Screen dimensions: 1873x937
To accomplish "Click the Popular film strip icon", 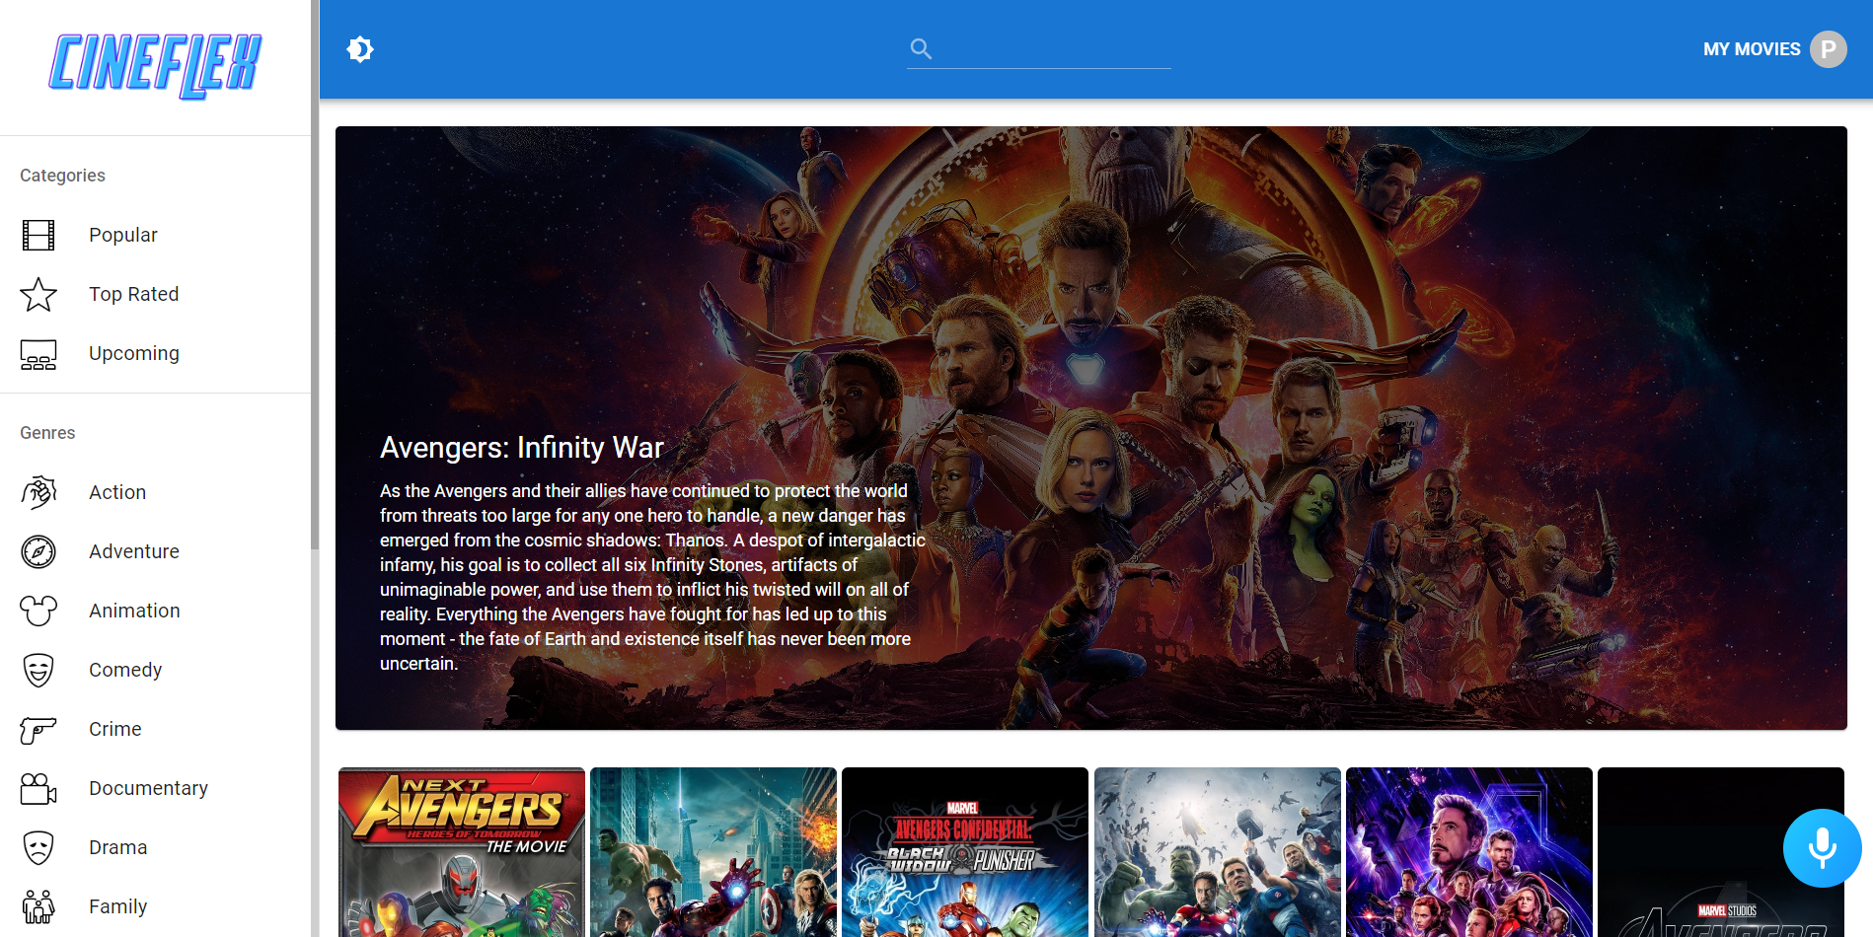I will pos(38,235).
